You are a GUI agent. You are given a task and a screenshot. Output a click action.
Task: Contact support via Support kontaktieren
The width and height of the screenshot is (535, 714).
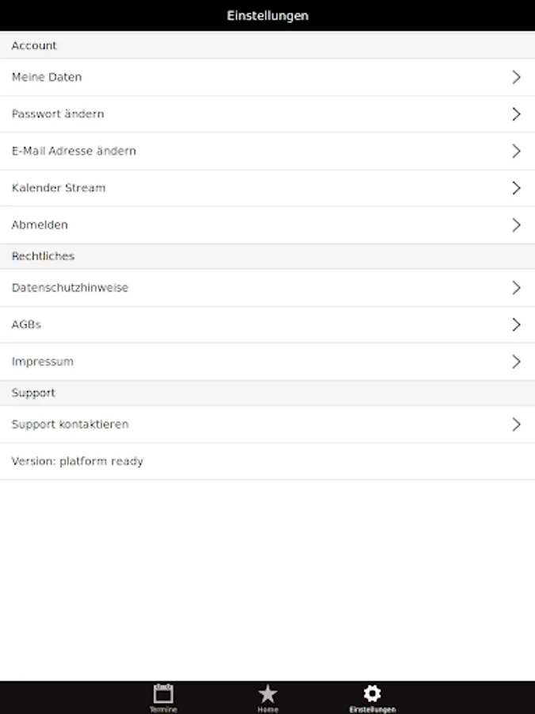(70, 424)
